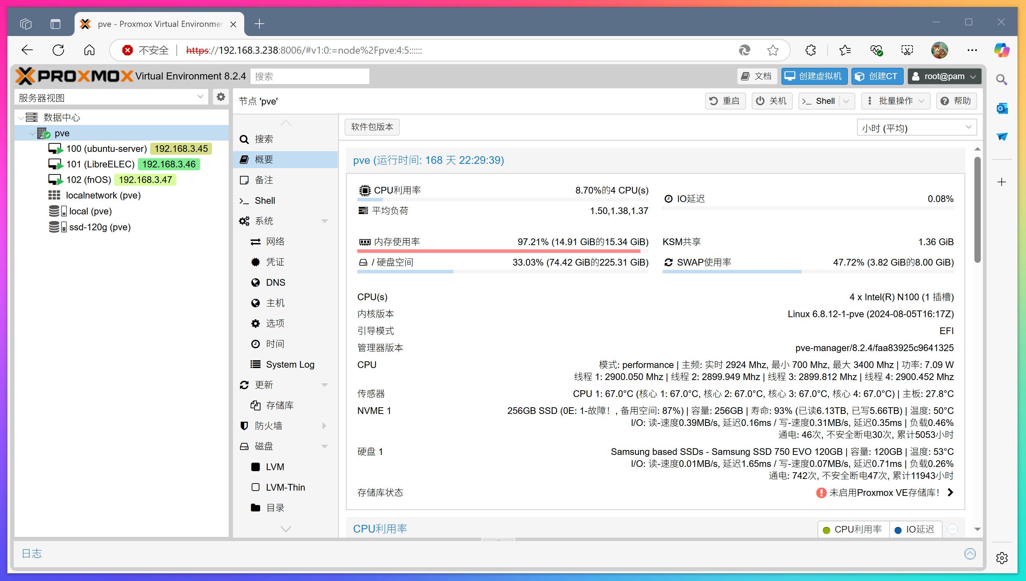
Task: Click the Proxmox logo
Action: pyautogui.click(x=74, y=76)
